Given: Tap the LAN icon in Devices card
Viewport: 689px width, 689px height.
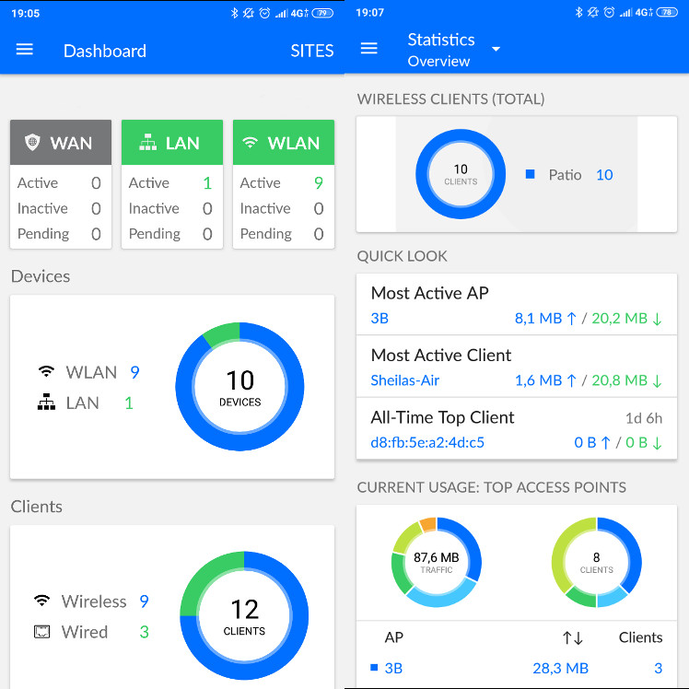Looking at the screenshot, I should pyautogui.click(x=46, y=403).
